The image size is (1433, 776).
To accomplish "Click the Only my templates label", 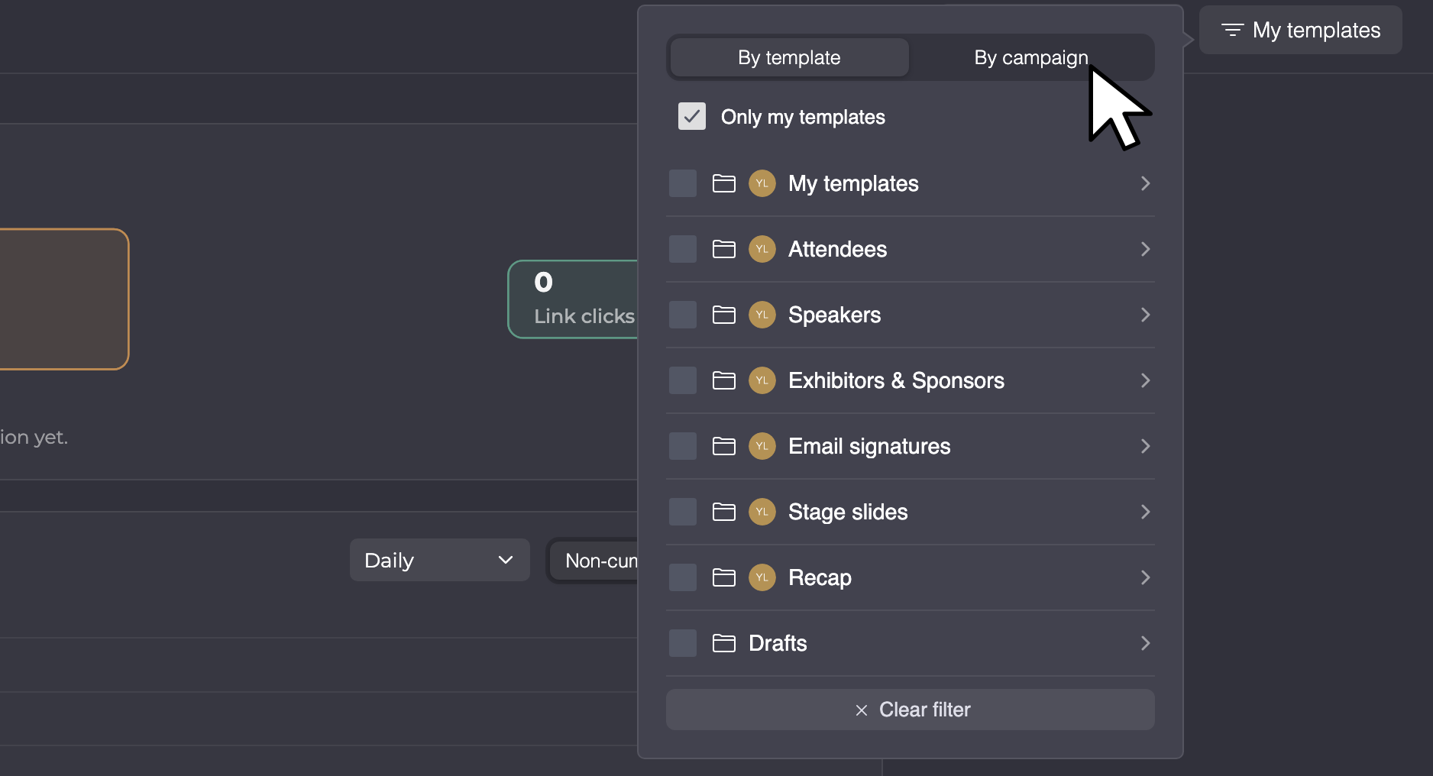I will coord(803,117).
